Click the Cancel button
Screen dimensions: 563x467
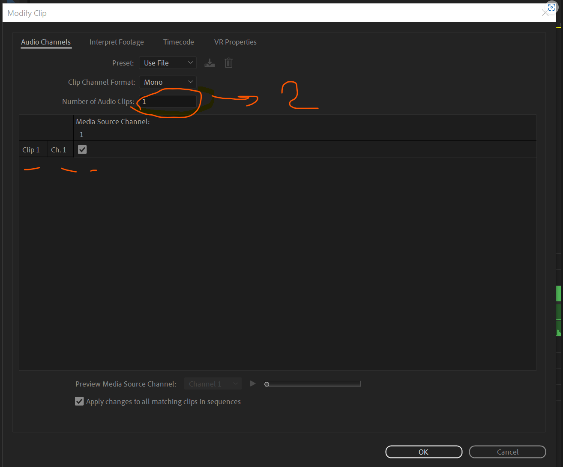coord(507,452)
